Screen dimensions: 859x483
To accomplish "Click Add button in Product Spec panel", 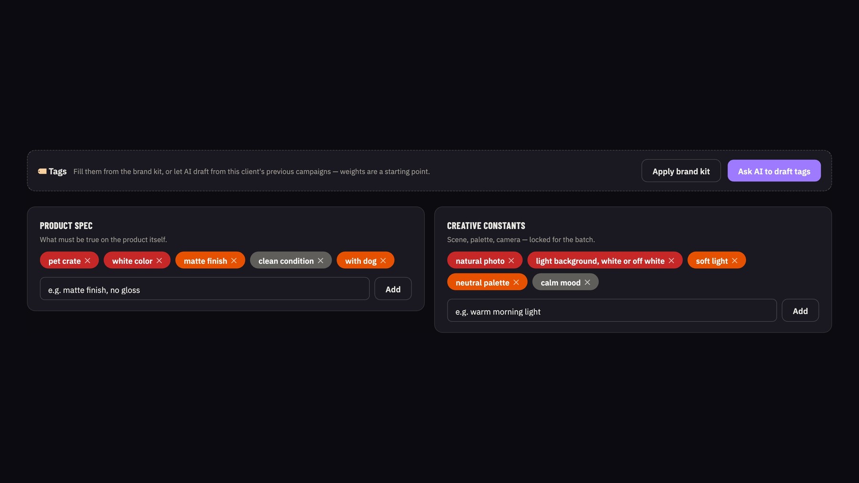I will pos(393,289).
